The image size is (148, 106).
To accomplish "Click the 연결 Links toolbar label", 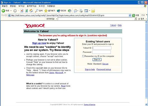I will 143,15.
